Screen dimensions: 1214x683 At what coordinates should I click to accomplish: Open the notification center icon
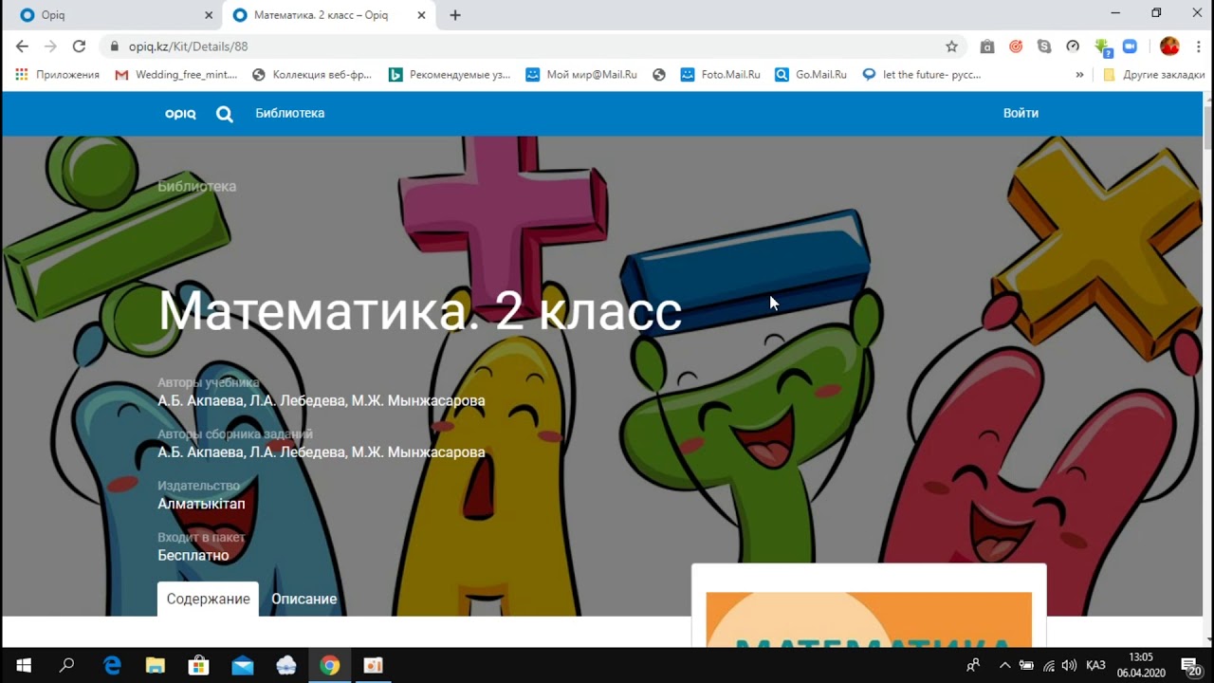click(1191, 666)
